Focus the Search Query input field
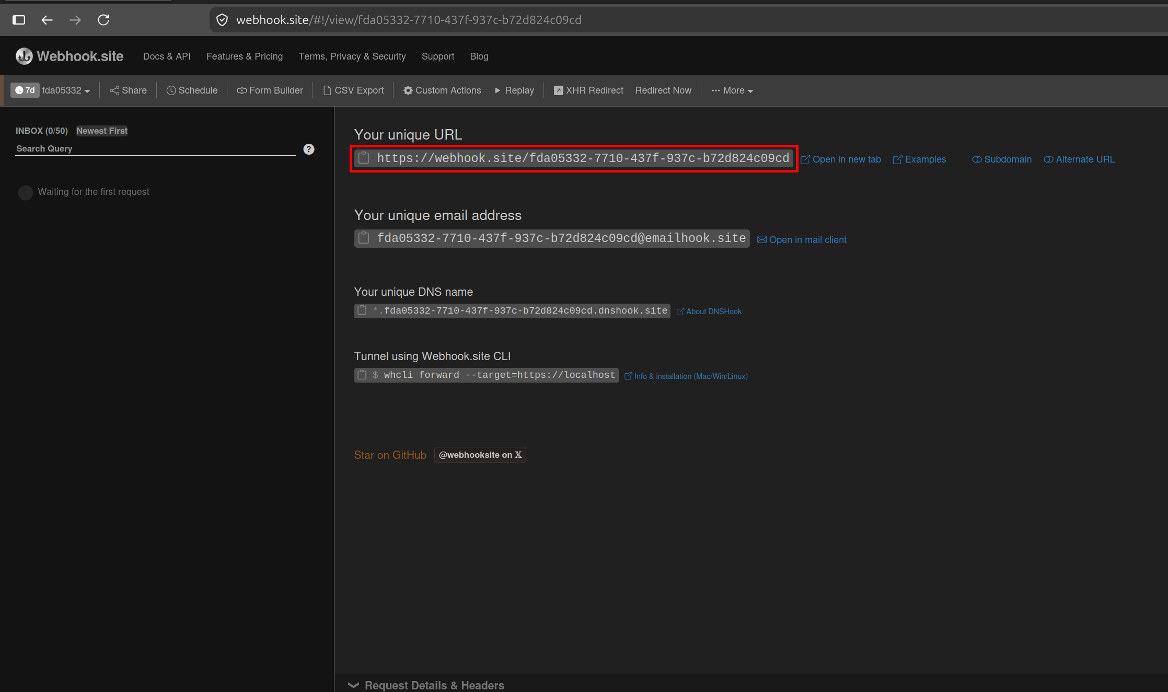The width and height of the screenshot is (1168, 692). (156, 149)
